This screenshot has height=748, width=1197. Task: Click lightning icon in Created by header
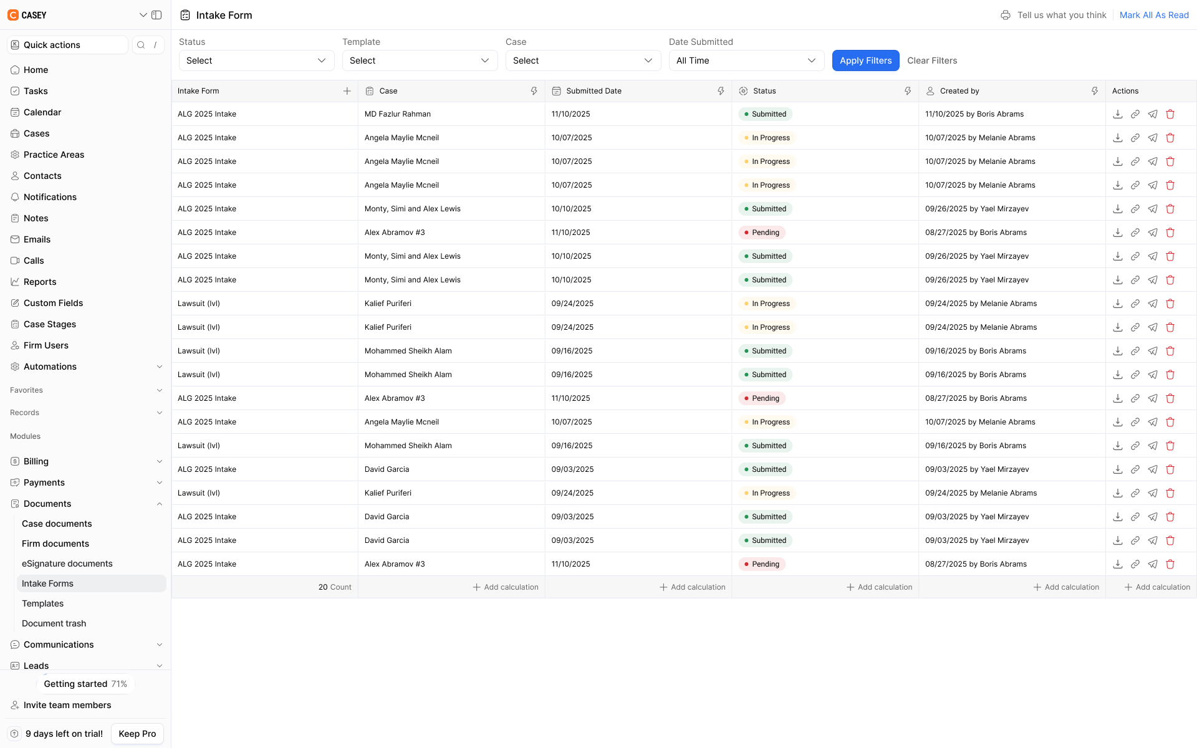[1095, 91]
